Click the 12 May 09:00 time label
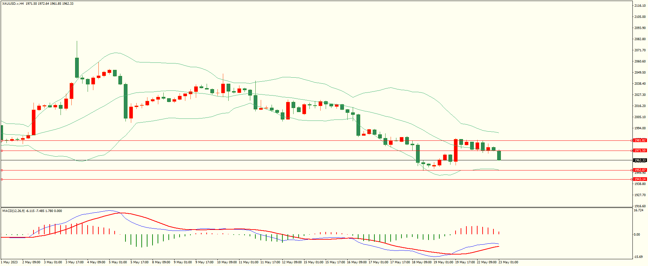The width and height of the screenshot is (648, 266). 292,262
